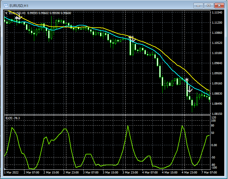Click the 2 Mar 15:00 time label
This screenshot has height=179, width=228.
click(51, 173)
